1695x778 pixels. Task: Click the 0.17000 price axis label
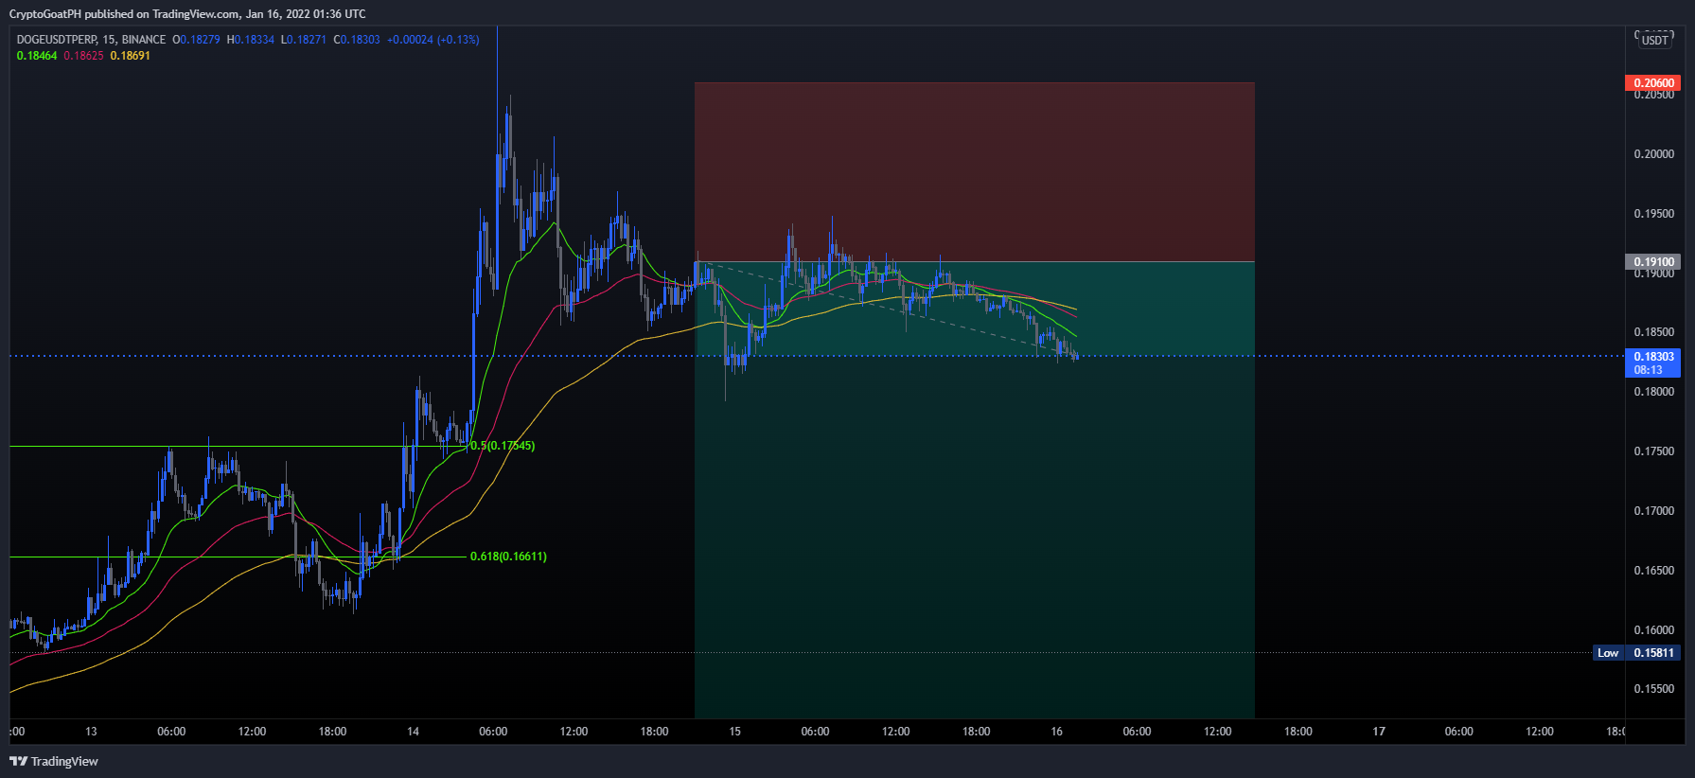[x=1653, y=511]
